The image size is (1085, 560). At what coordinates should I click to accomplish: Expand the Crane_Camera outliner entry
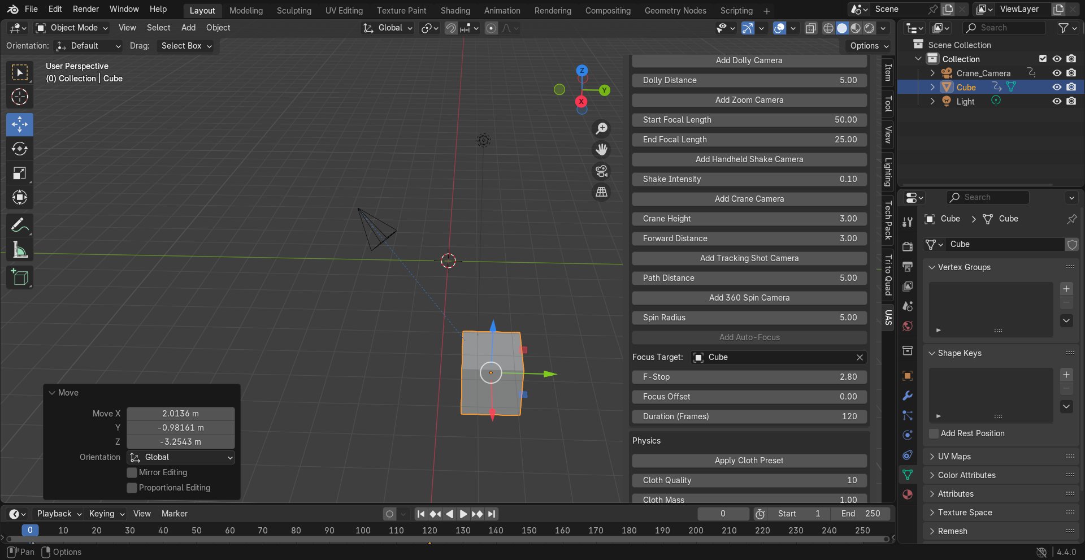(x=932, y=73)
